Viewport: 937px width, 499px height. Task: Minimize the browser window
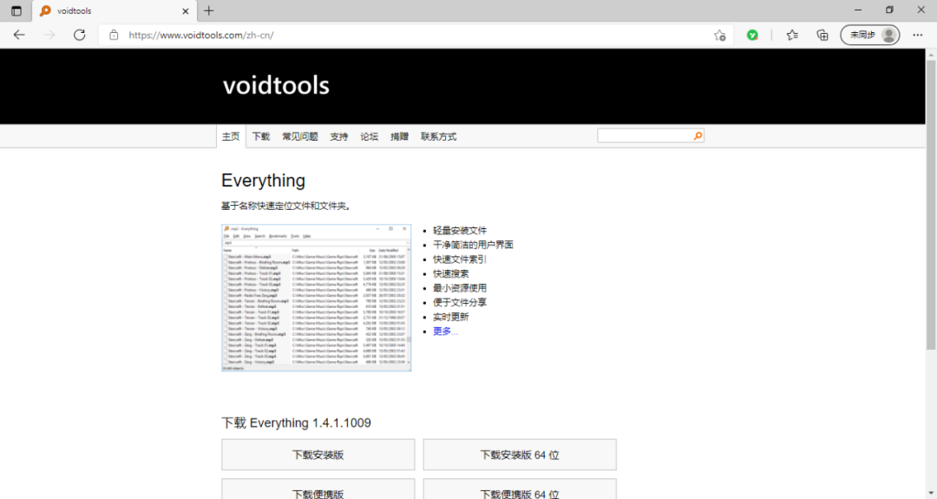coord(858,10)
